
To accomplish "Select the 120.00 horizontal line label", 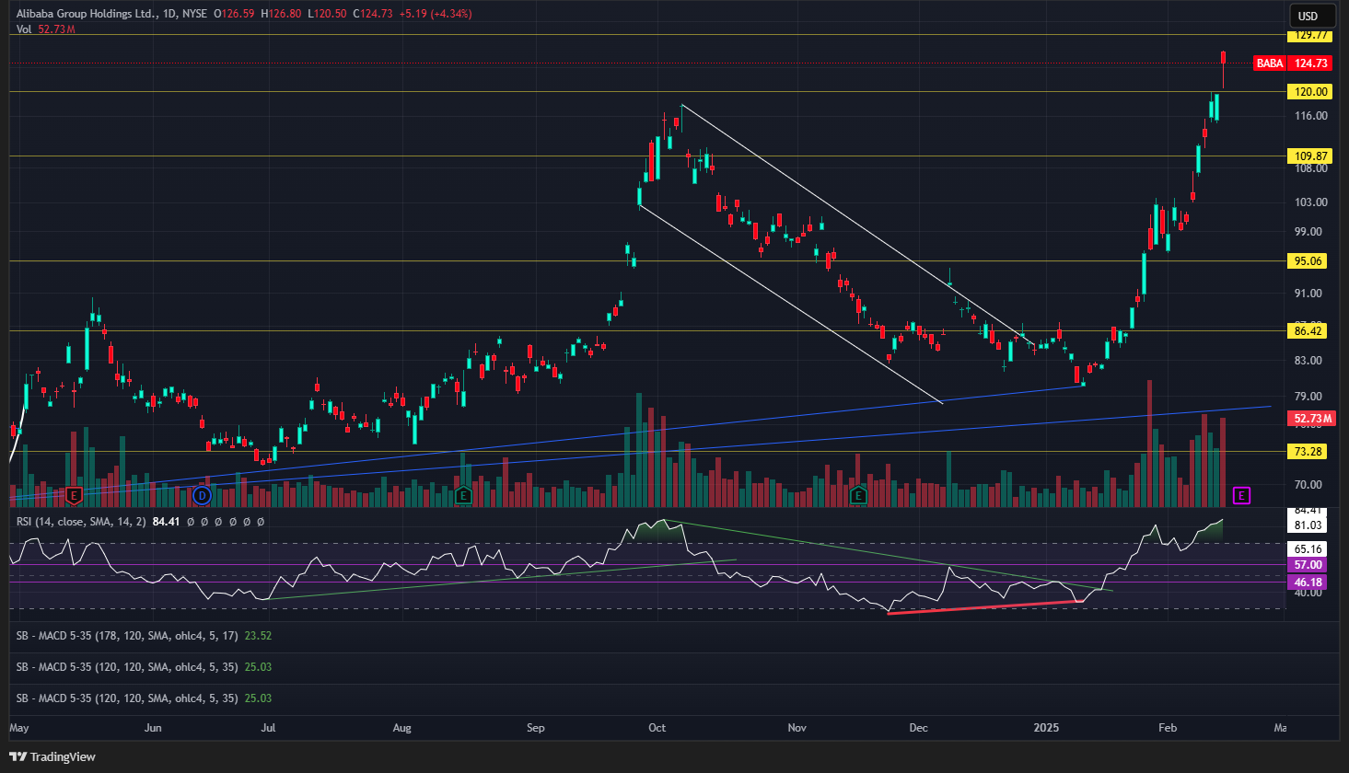I will (x=1309, y=92).
